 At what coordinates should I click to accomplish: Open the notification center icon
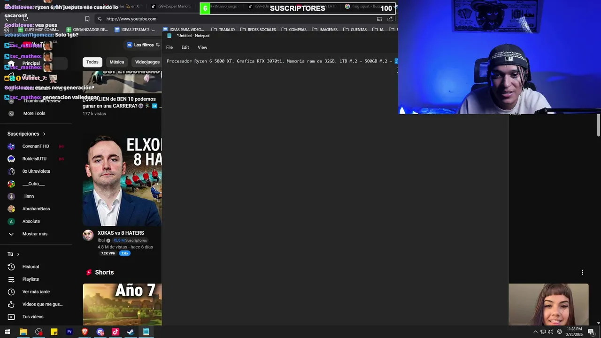(591, 332)
